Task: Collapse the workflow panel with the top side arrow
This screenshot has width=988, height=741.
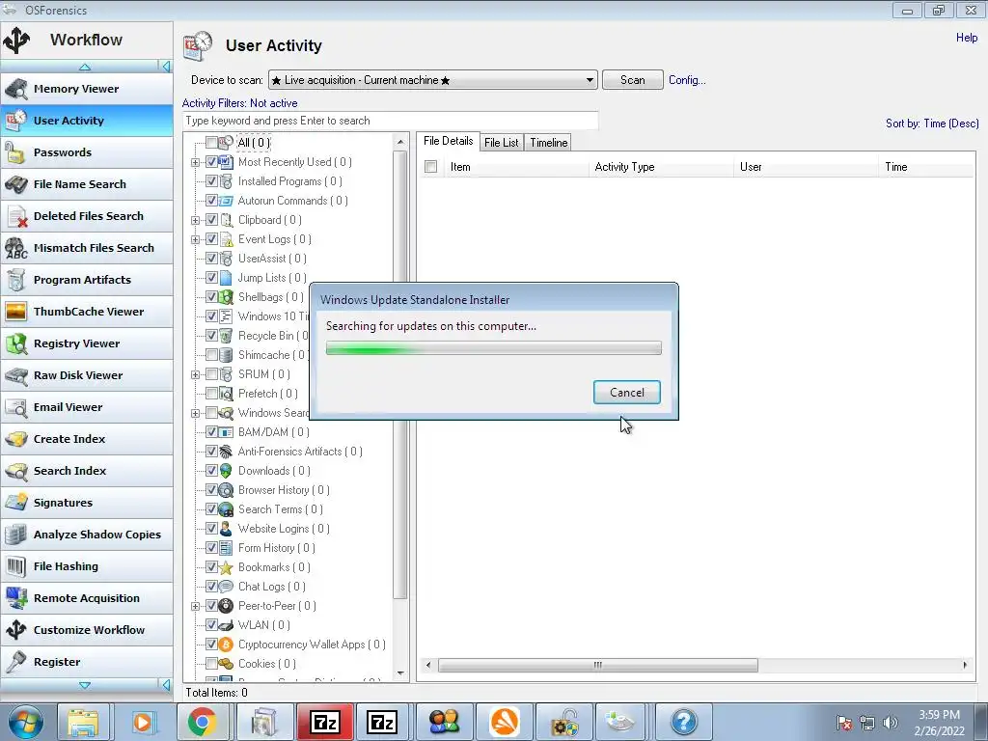Action: tap(166, 67)
